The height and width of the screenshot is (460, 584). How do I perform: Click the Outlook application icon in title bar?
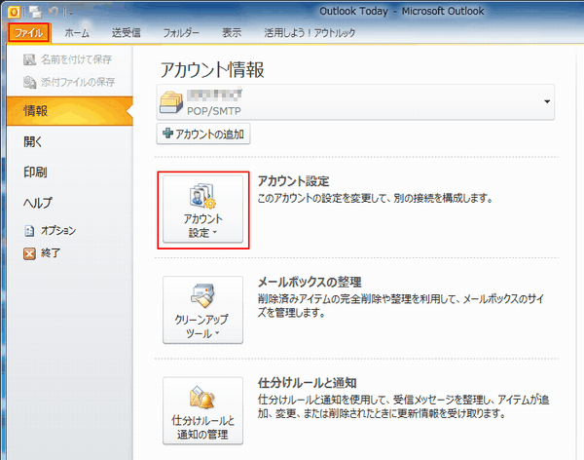[x=14, y=13]
